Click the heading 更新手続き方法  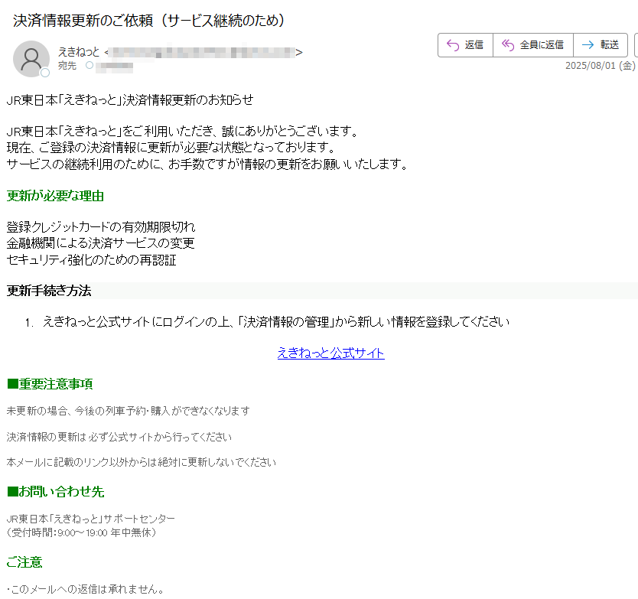point(49,291)
